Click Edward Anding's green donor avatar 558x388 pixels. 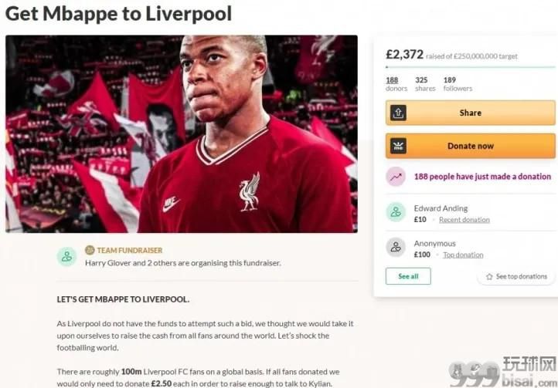tap(396, 212)
